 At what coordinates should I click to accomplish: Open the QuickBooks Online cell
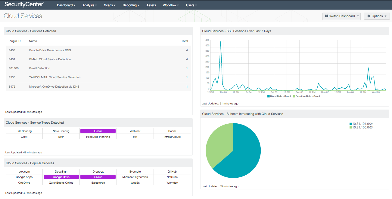tap(61, 183)
